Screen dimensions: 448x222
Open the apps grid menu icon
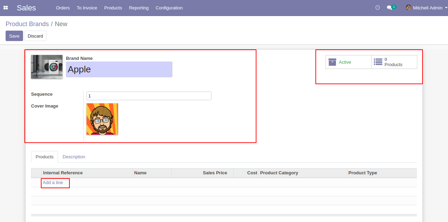pyautogui.click(x=6, y=8)
